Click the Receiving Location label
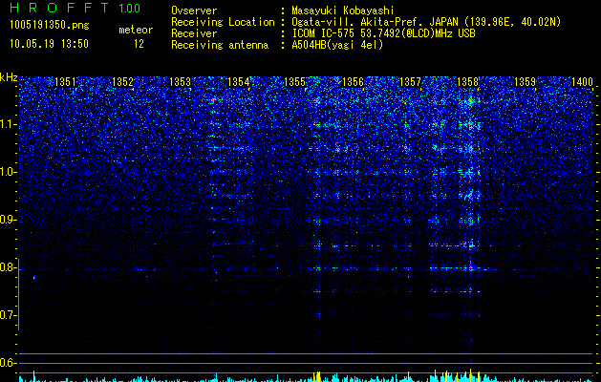601x382 pixels. [223, 22]
